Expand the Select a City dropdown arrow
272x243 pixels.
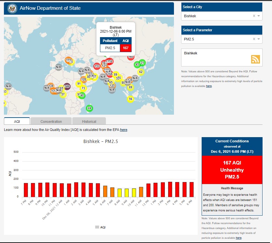click(259, 16)
